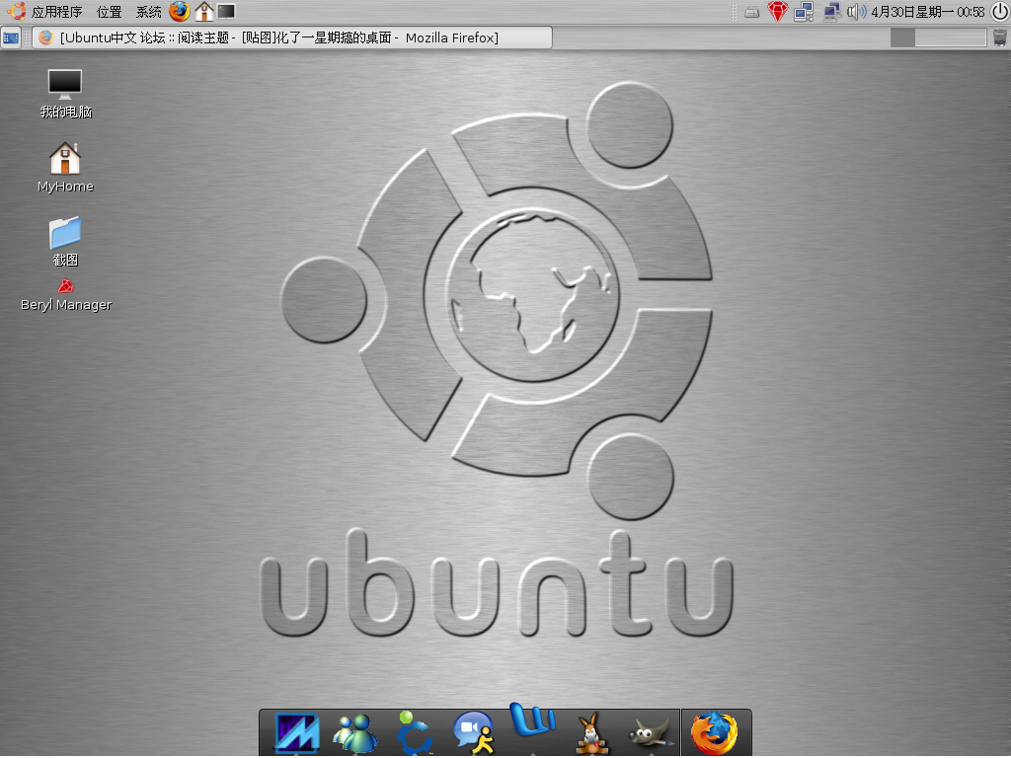
Task: Open the 截图 folder on desktop
Action: pos(65,242)
